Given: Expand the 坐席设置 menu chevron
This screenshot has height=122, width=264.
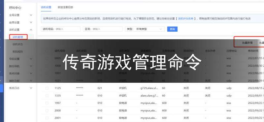Looking at the screenshot, I should (x=31, y=22).
